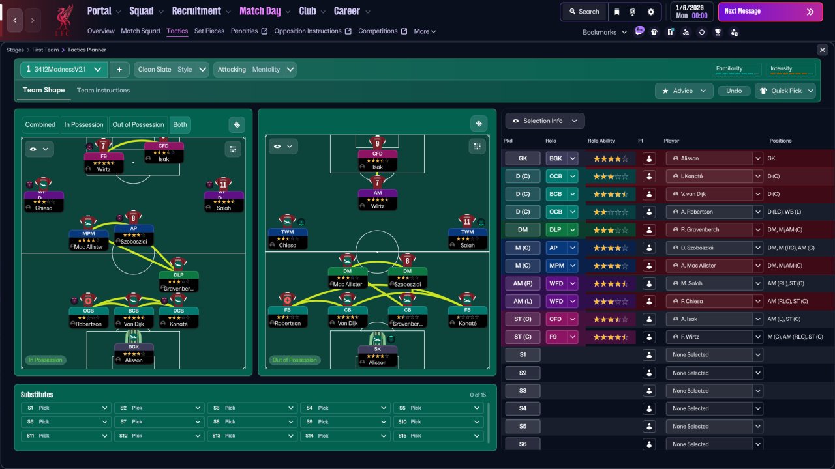Open the S1 Pick substitute dropdown
Screen dimensions: 835x469
point(65,408)
